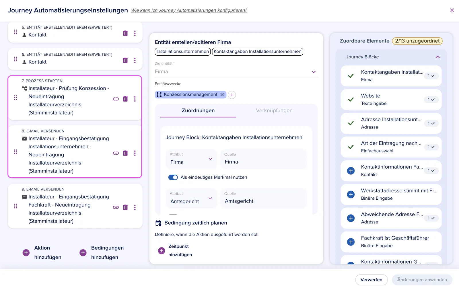Open more options for step 7 Prozess starten
Viewport: 459px width, 286px height.
135,99
